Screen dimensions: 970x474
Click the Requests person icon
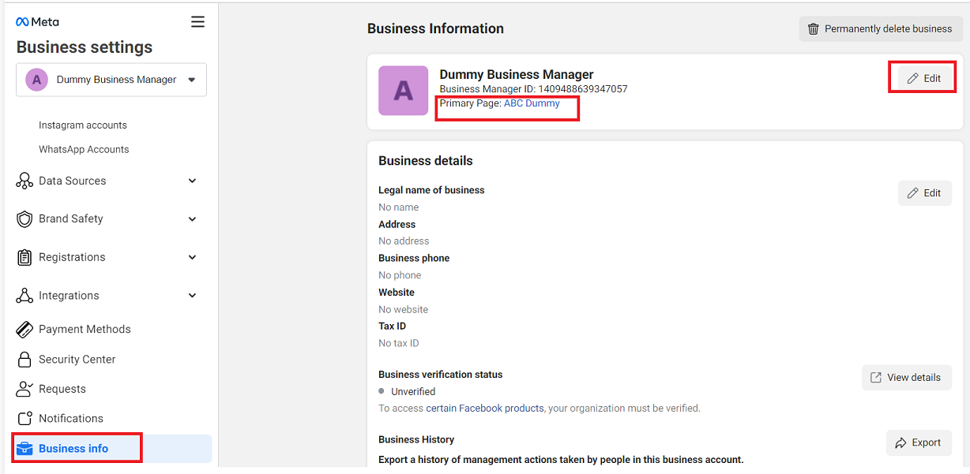pyautogui.click(x=24, y=389)
